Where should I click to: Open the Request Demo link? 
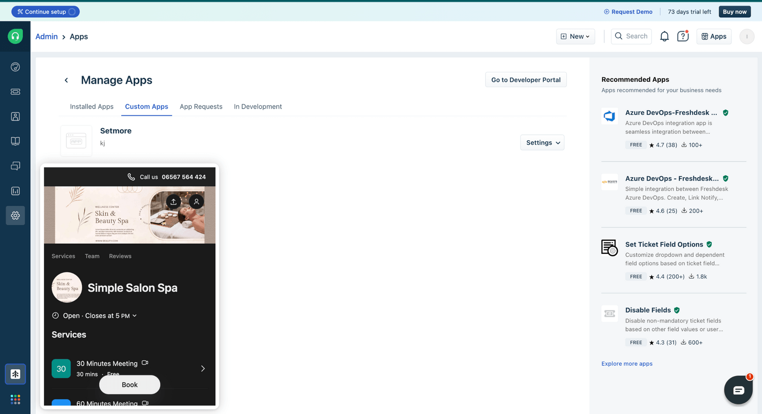click(628, 12)
